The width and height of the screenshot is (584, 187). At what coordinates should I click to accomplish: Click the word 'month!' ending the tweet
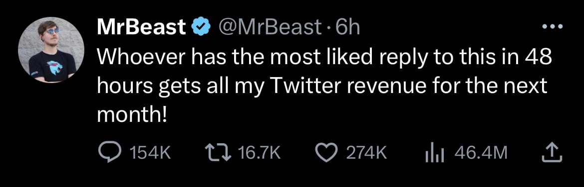click(131, 115)
